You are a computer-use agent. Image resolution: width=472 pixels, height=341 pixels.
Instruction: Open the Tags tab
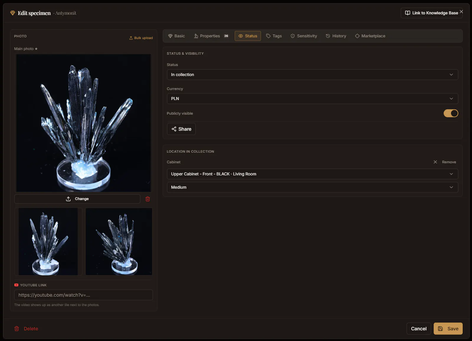tap(274, 36)
